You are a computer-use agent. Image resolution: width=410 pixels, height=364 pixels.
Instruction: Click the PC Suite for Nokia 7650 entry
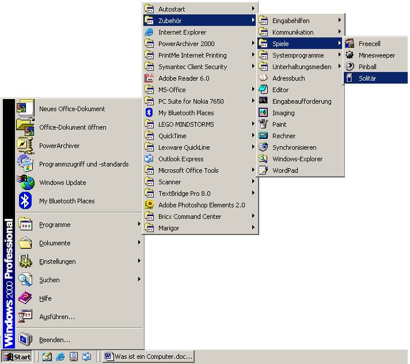click(200, 101)
